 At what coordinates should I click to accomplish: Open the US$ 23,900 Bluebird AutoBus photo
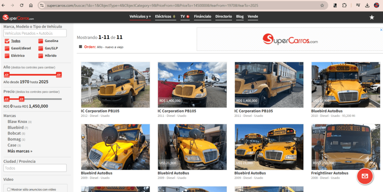pyautogui.click(x=346, y=85)
